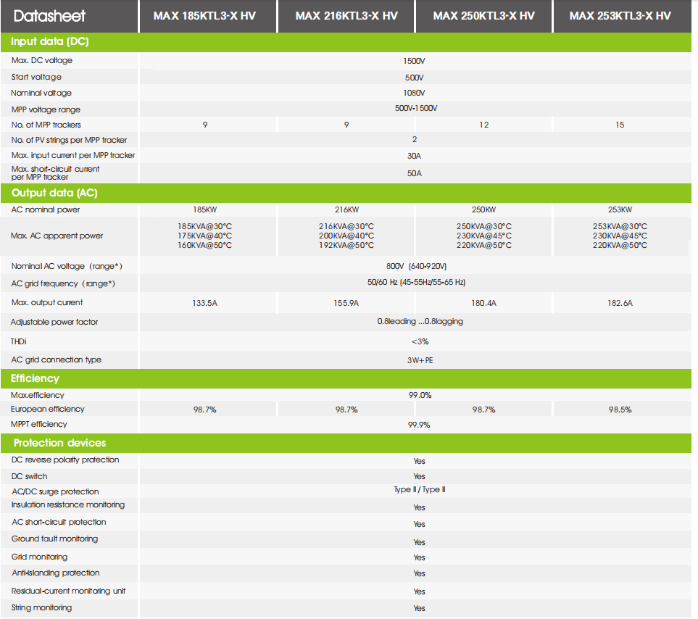
Task: Click the 500V-1500V MPP range value
Action: (x=416, y=108)
